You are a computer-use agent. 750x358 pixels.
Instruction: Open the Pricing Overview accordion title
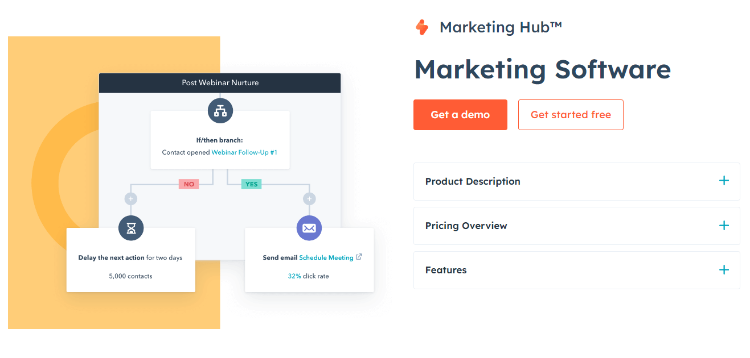tap(466, 226)
